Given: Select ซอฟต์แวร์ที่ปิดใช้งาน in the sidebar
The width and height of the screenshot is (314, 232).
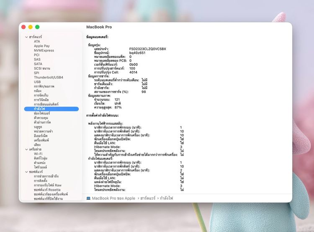Looking at the screenshot, I should point(48,199).
